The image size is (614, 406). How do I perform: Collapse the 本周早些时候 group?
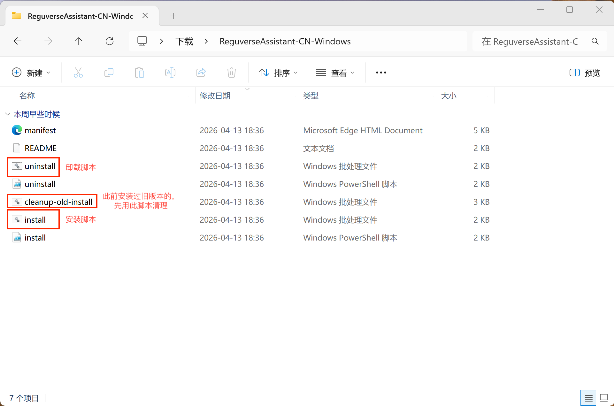[x=7, y=114]
